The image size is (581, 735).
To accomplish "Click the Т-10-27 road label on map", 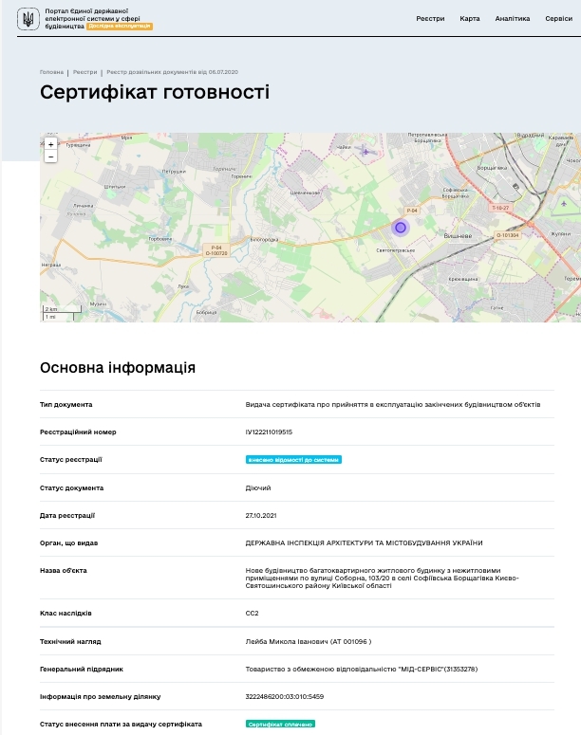I will pos(500,207).
